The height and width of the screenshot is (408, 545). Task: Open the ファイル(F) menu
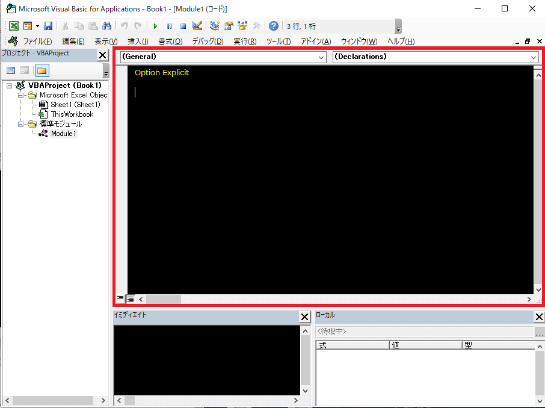tap(37, 42)
